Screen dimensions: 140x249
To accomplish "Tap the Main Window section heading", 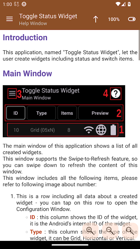I will pos(27,73).
